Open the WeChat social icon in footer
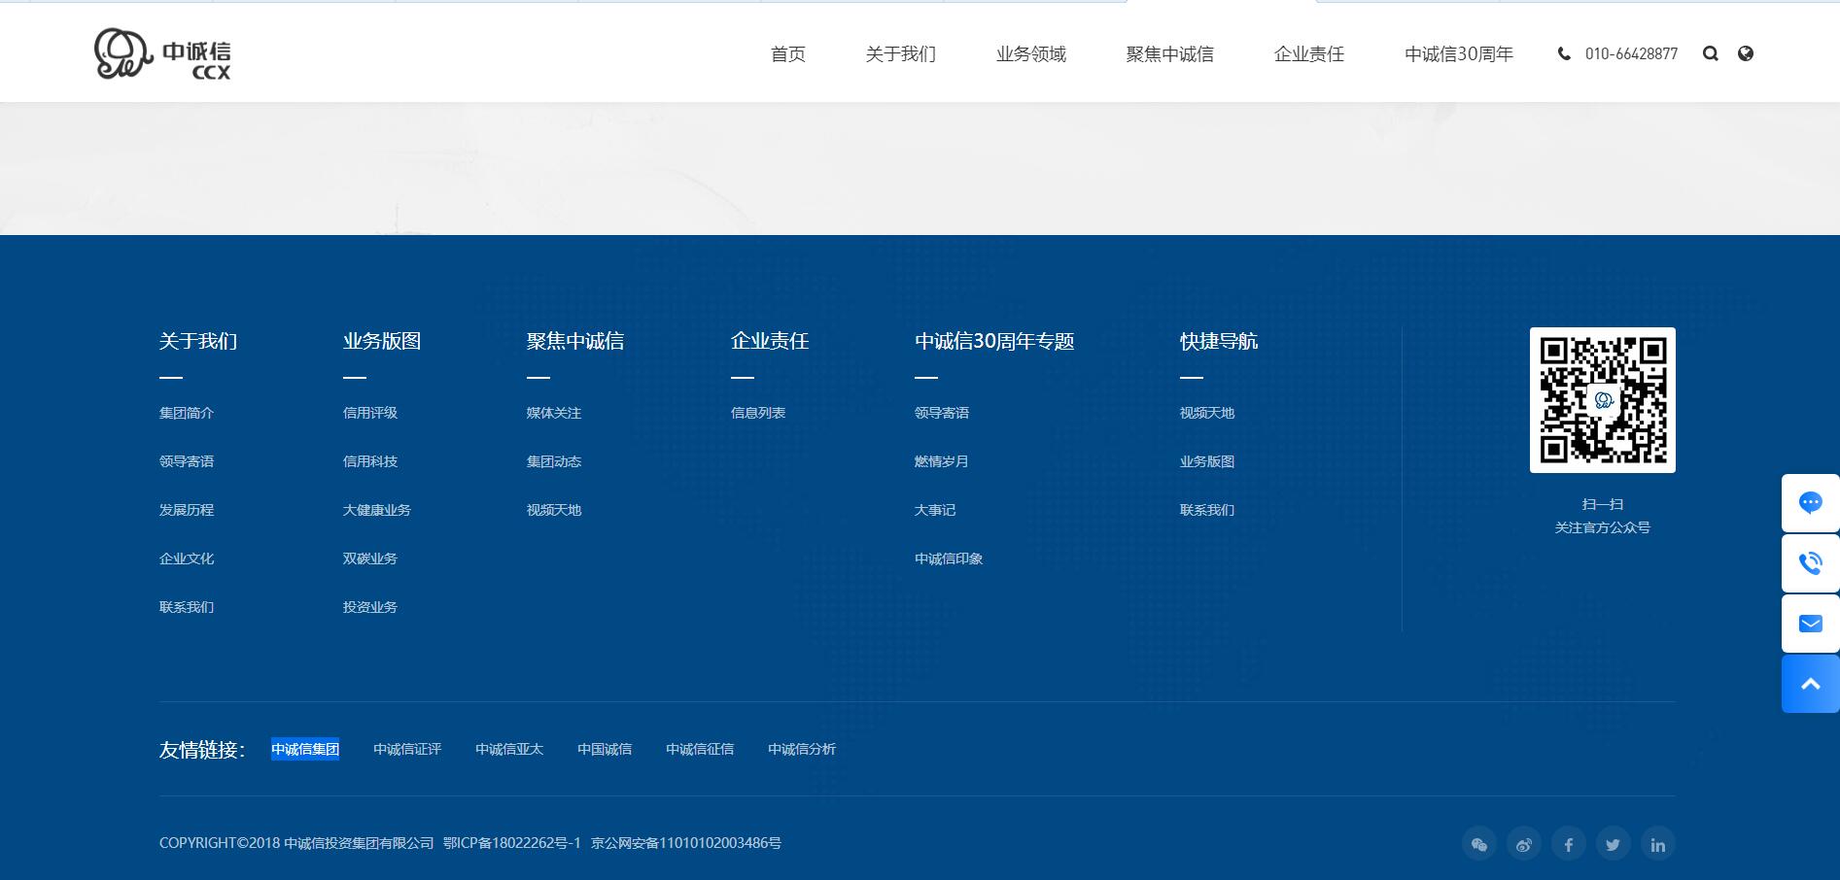The width and height of the screenshot is (1840, 880). click(1479, 844)
